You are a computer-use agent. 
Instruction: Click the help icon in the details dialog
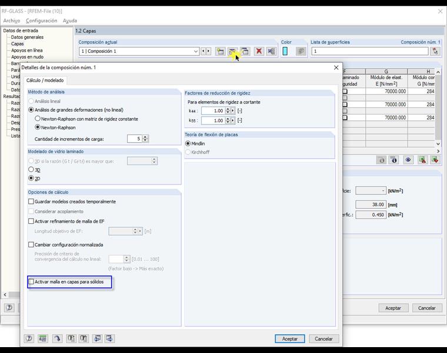(x=29, y=338)
